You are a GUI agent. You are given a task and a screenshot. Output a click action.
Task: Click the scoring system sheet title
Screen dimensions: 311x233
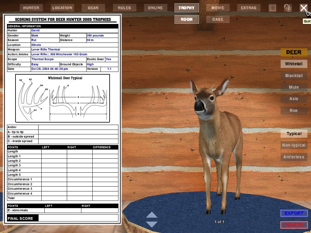(x=63, y=19)
